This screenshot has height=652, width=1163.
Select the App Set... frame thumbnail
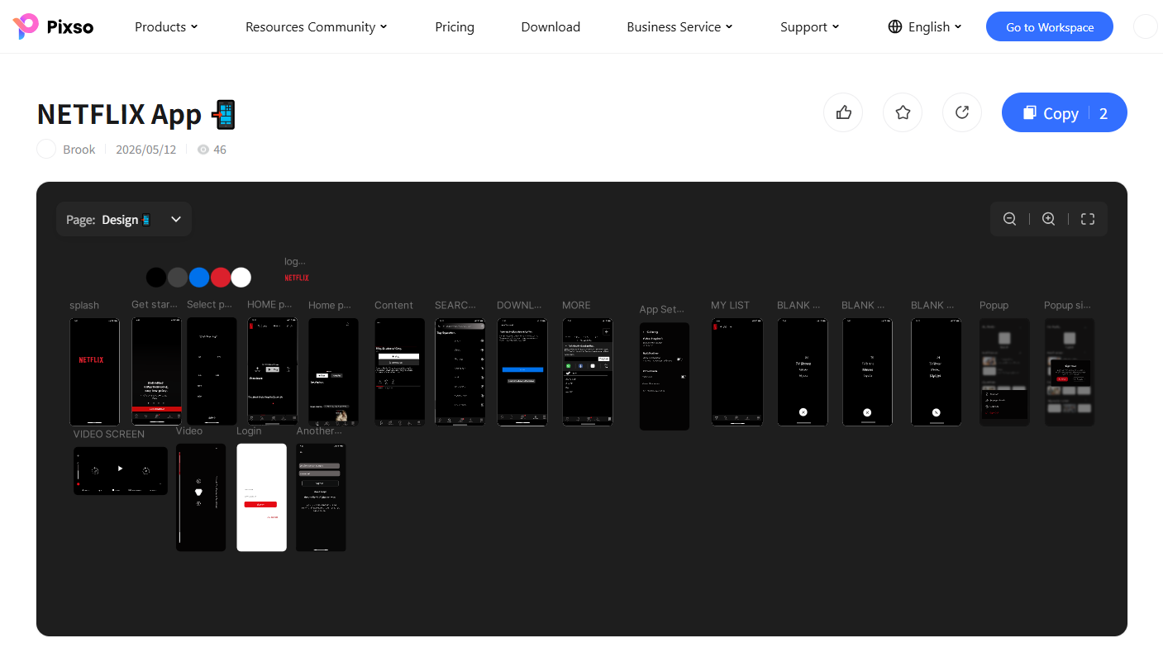tap(664, 376)
